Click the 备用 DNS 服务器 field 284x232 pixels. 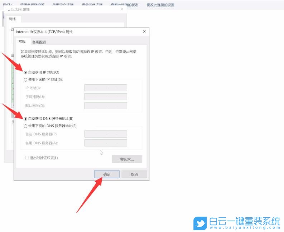(106, 143)
